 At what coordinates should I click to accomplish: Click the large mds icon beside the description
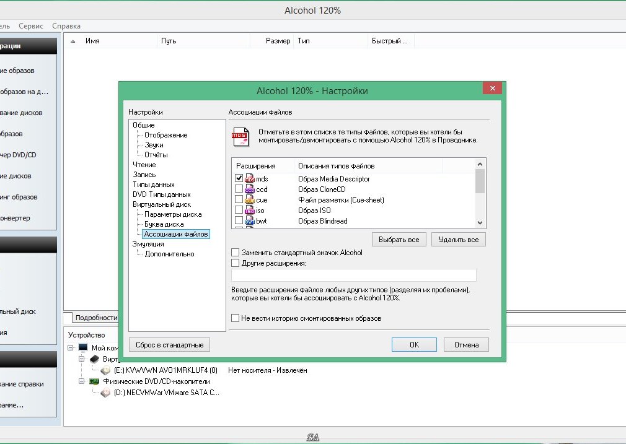240,137
